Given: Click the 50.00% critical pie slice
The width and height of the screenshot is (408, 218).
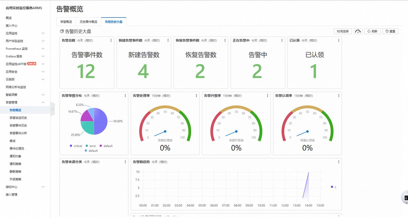Looking at the screenshot, I should pos(101,121).
